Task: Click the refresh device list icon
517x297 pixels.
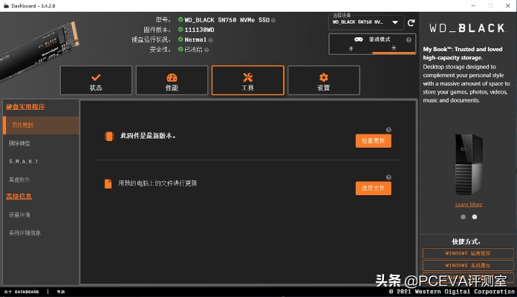Action: [x=411, y=23]
